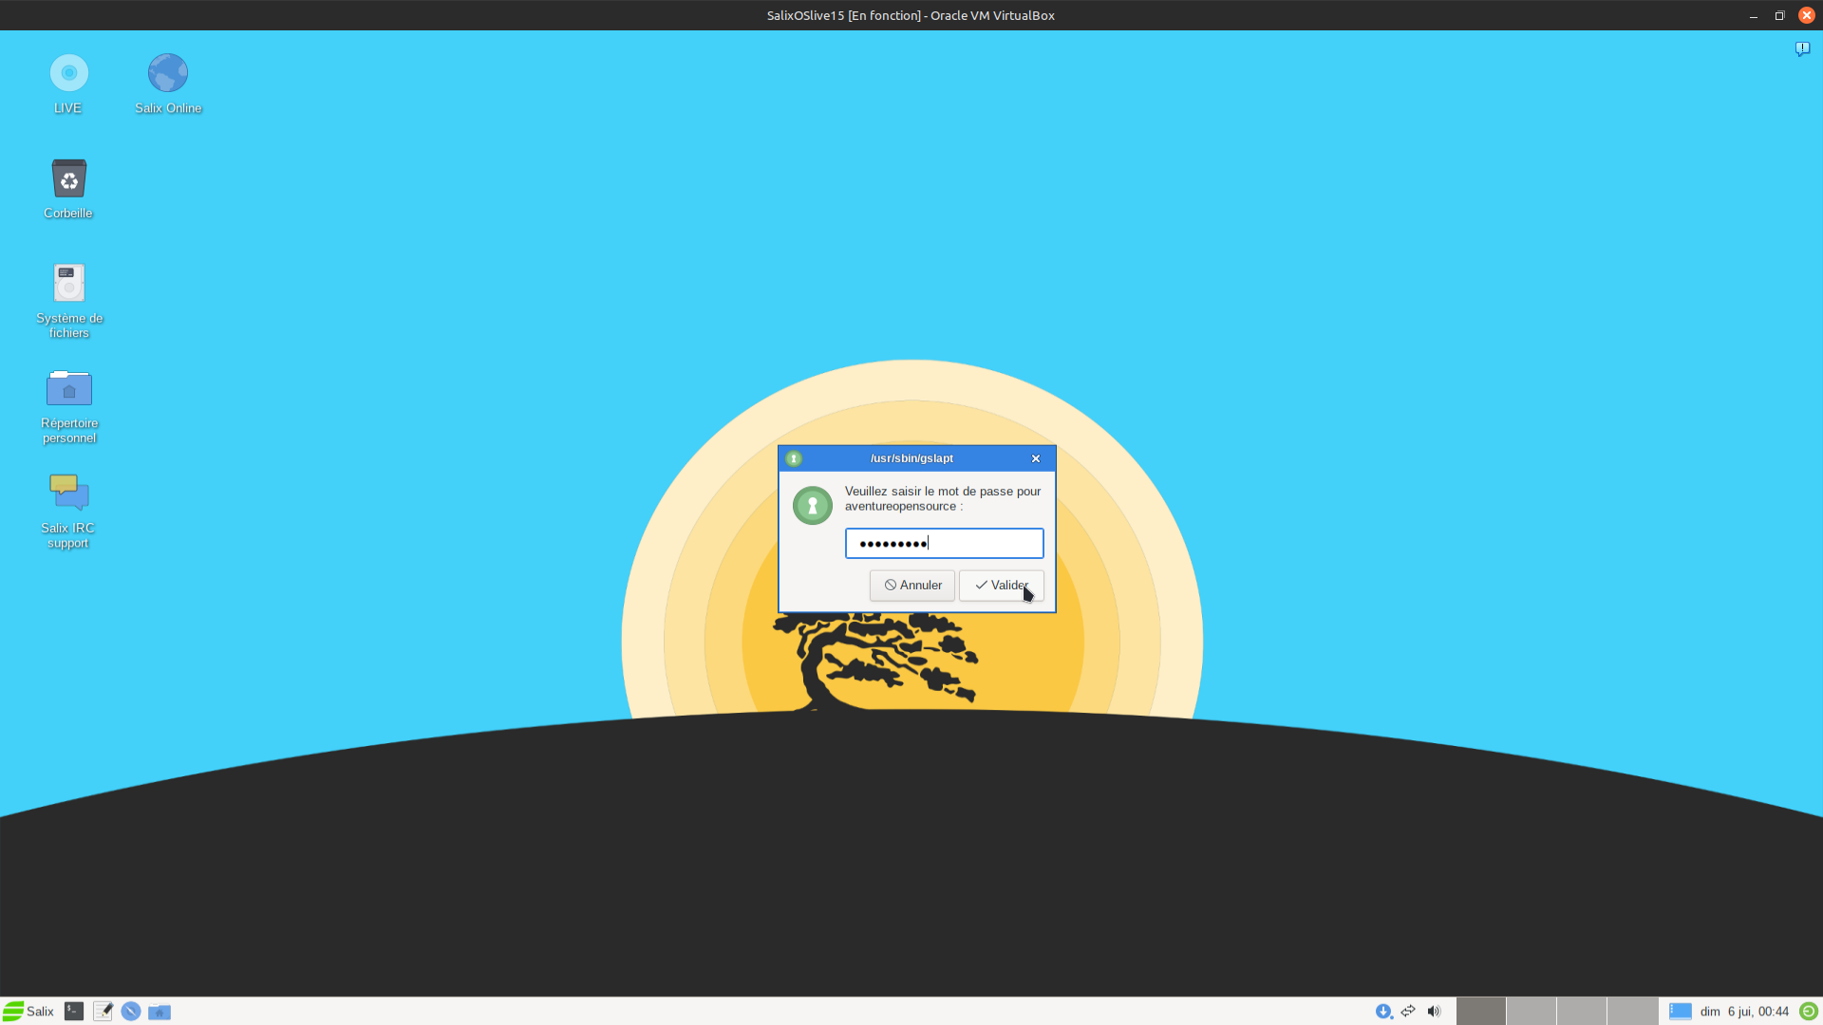Open Répertoire personnel folder icon
This screenshot has width=1823, height=1025.
68,389
